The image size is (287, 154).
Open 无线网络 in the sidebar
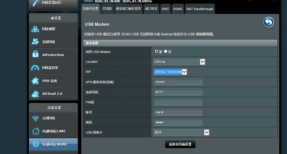(54, 118)
